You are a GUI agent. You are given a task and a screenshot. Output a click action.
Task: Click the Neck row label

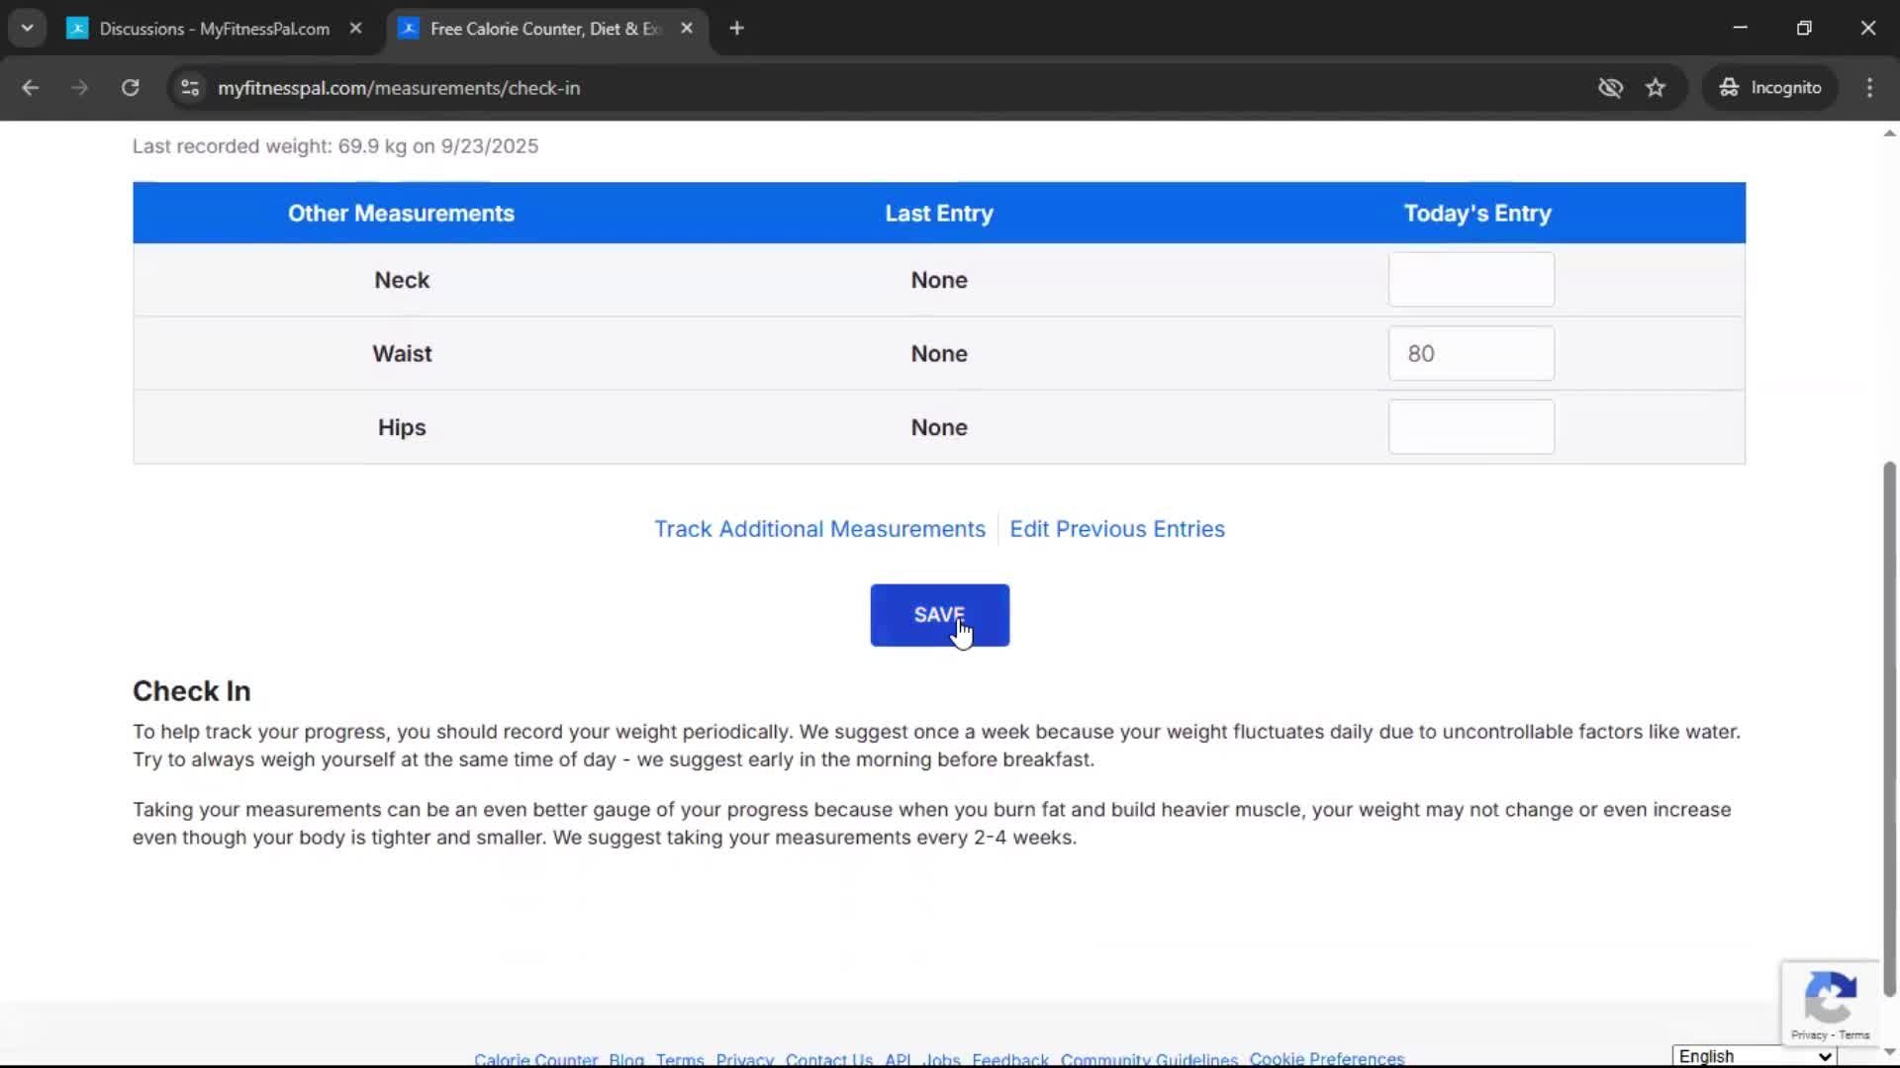402,280
